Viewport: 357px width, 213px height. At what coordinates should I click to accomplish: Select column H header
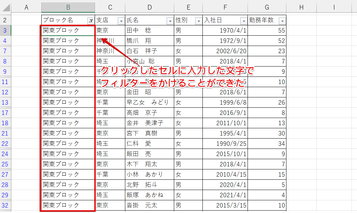[301, 8]
